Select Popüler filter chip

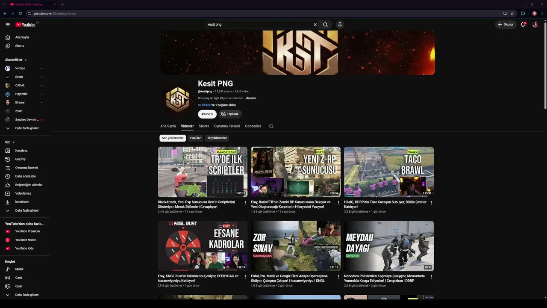click(195, 138)
